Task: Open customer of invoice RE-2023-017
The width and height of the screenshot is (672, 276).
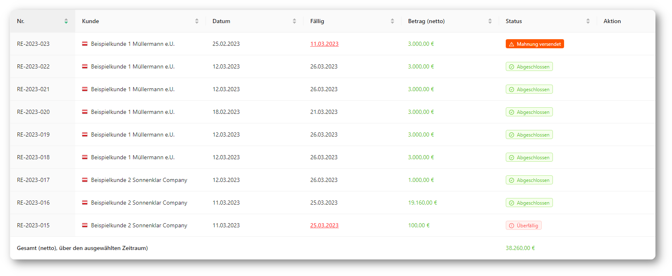Action: click(139, 180)
